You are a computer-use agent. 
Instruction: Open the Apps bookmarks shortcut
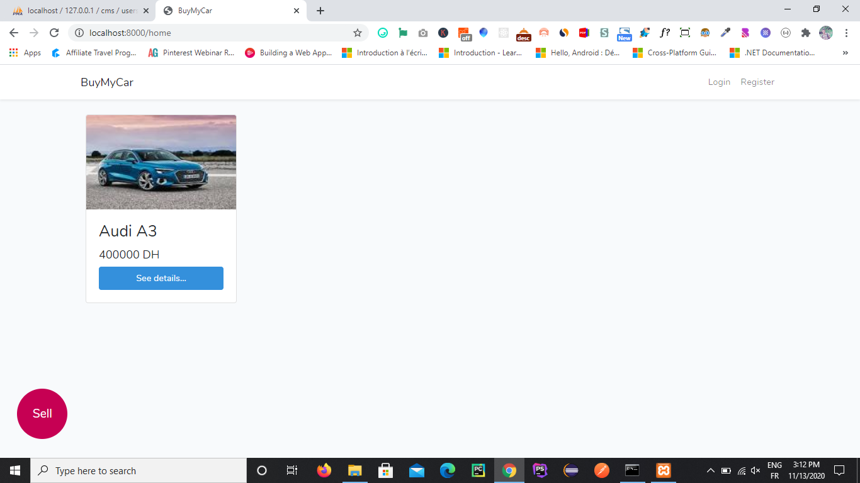coord(25,53)
